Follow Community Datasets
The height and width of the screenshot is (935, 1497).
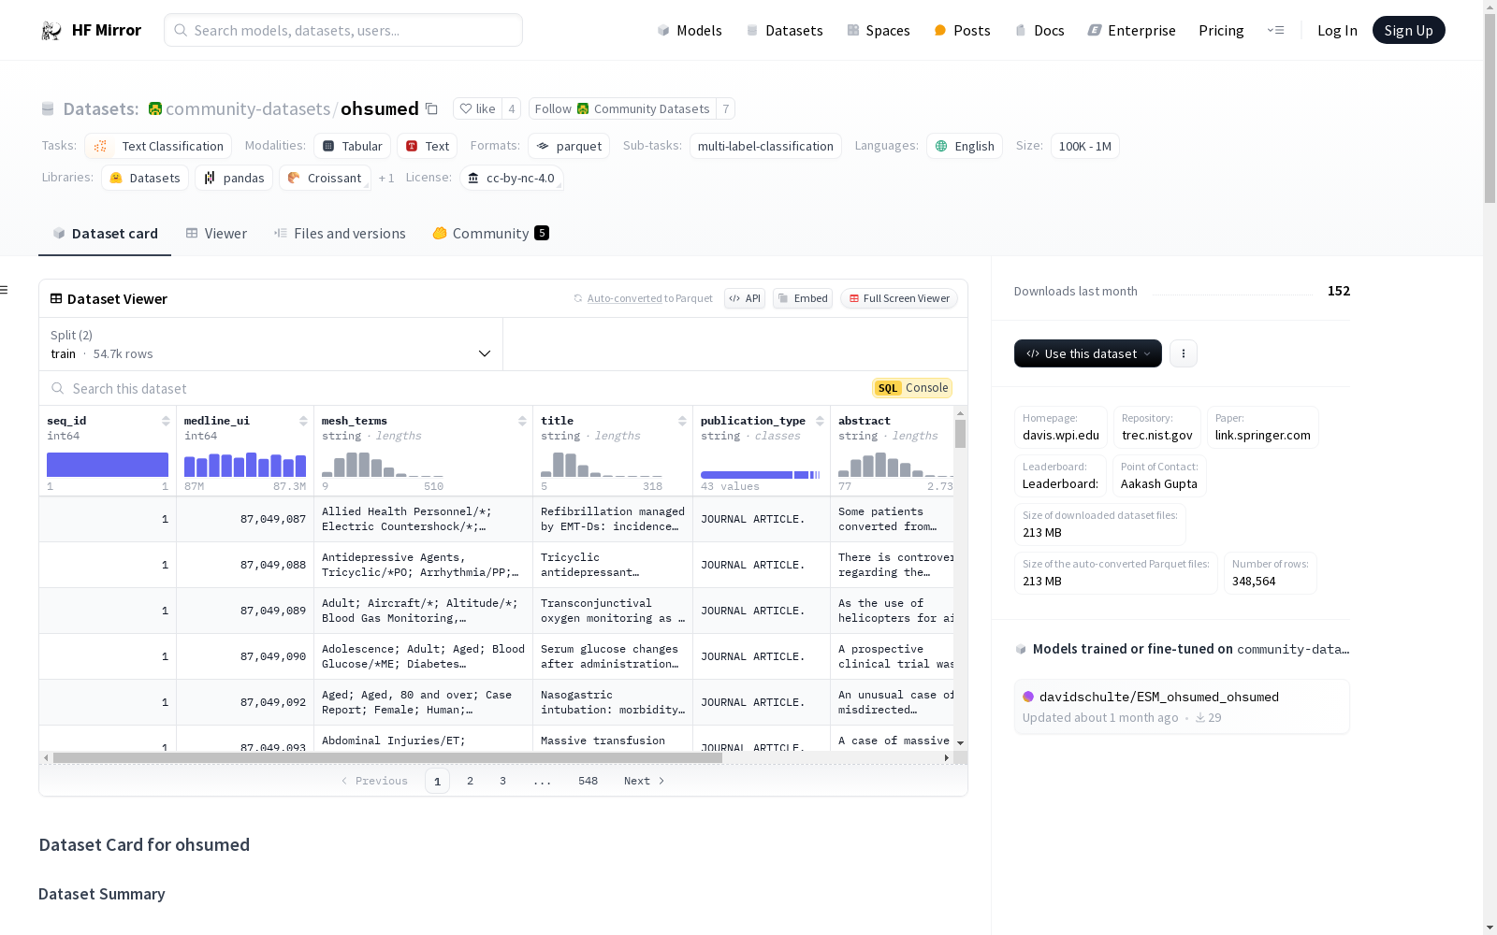pyautogui.click(x=622, y=108)
